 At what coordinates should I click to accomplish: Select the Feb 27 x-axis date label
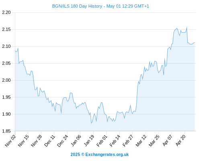(128, 140)
